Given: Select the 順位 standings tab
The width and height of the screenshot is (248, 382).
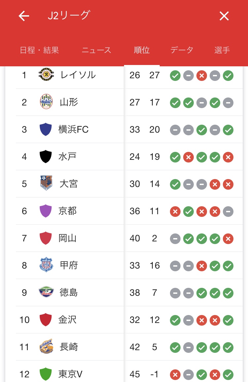Looking at the screenshot, I should [x=142, y=50].
